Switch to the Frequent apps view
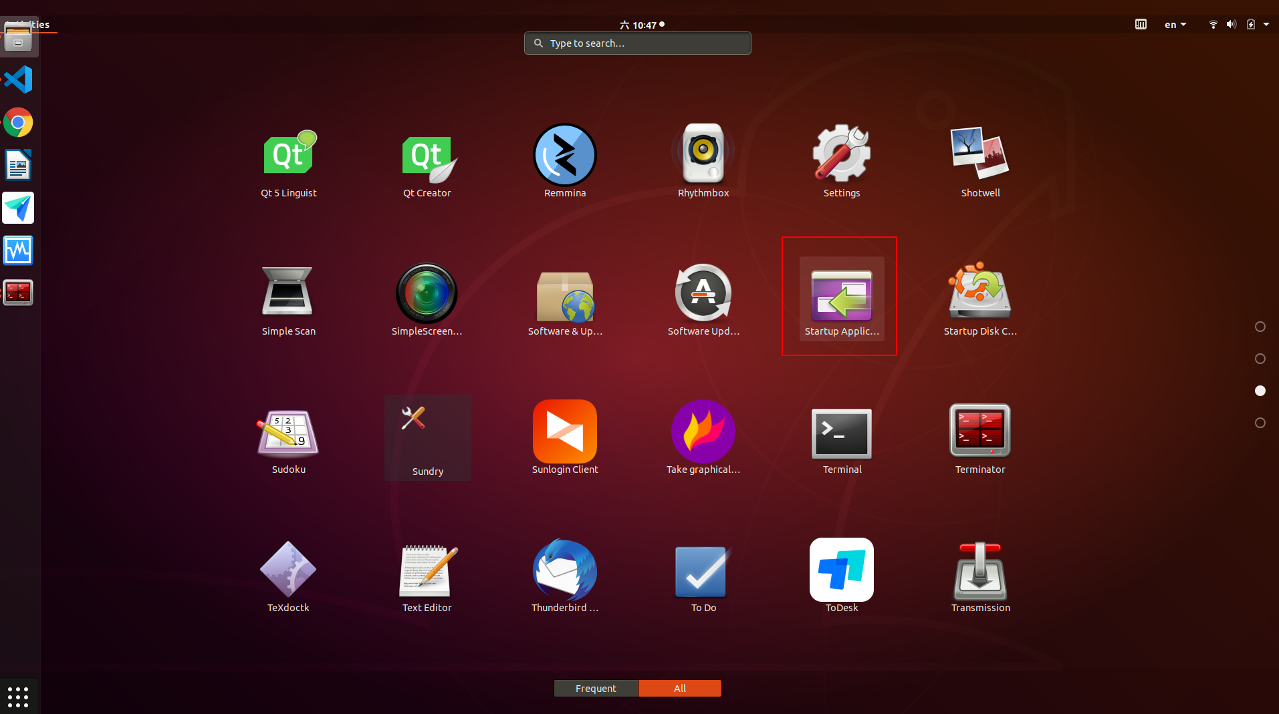 click(x=595, y=688)
